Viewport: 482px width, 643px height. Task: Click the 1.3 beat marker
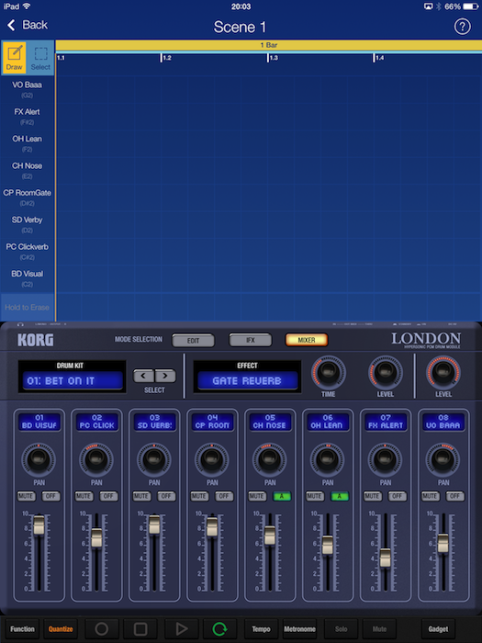tap(273, 58)
